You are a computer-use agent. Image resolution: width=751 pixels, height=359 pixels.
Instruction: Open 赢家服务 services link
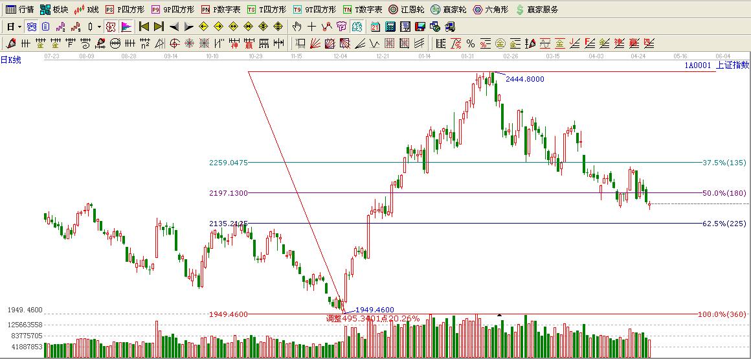537,10
